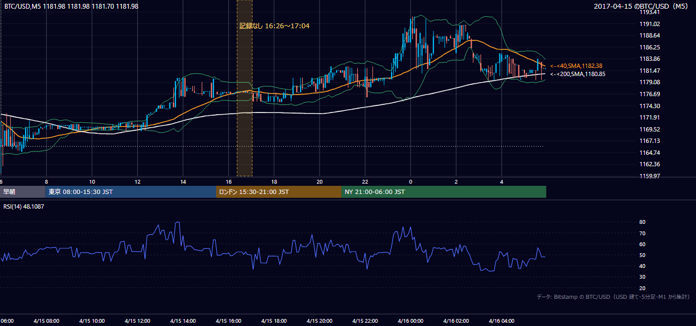Click the BTC/USD,M5 price header text
The width and height of the screenshot is (696, 326).
71,6
